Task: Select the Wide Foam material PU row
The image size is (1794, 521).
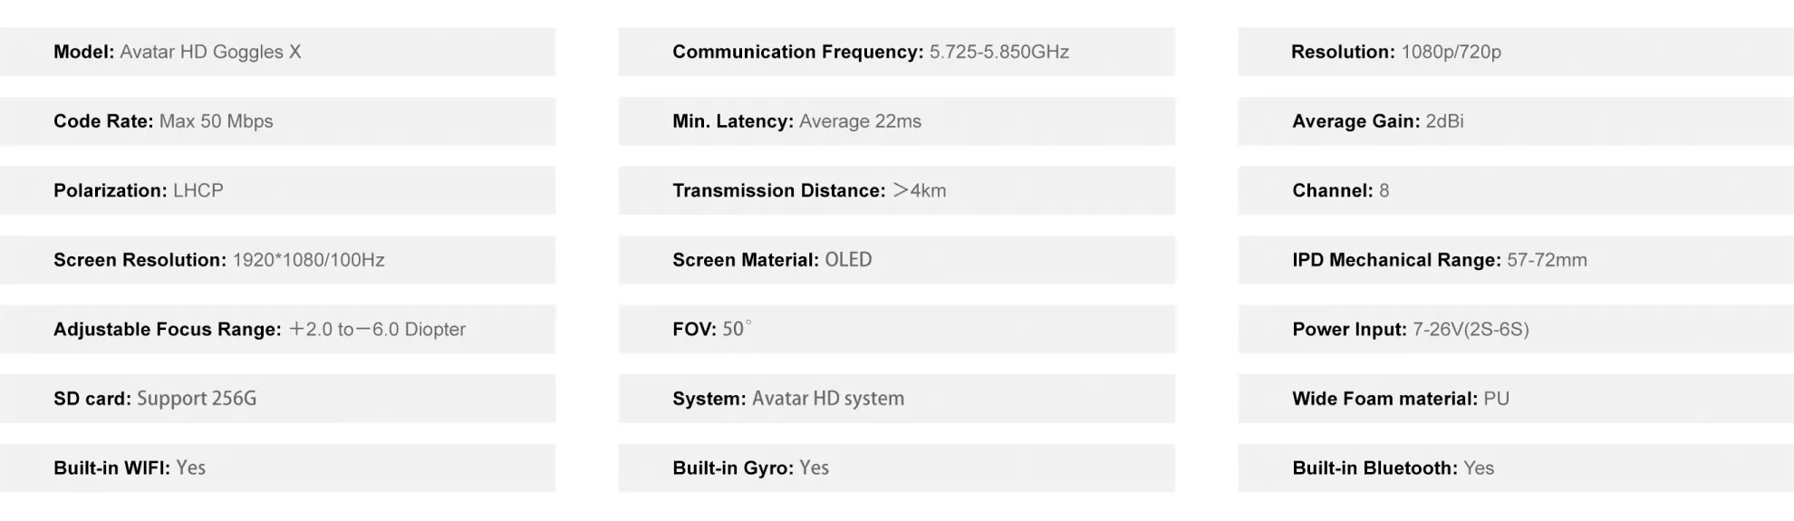Action: coord(1515,399)
